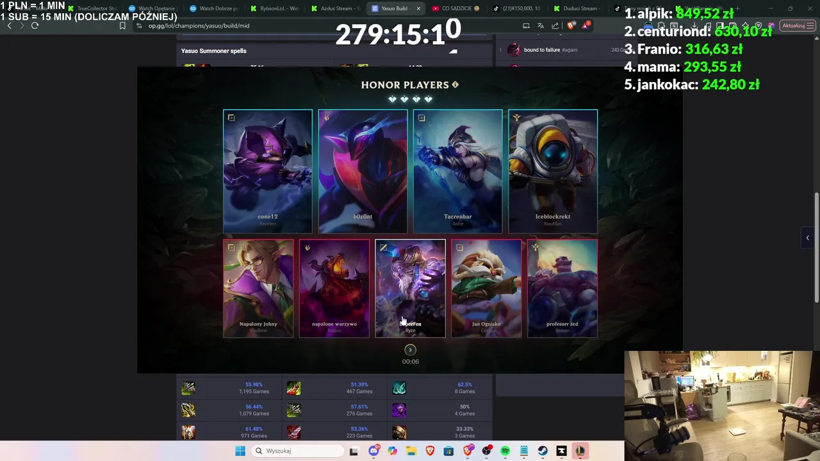820x461 pixels.
Task: Honor b0z0nt player card
Action: (x=363, y=172)
